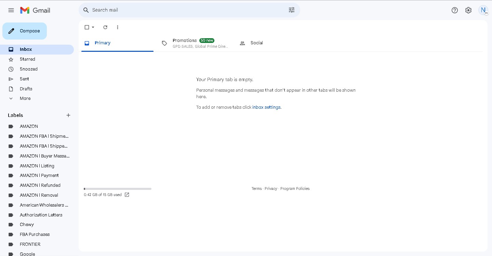Open storage management external link icon
This screenshot has height=256, width=492.
click(127, 195)
